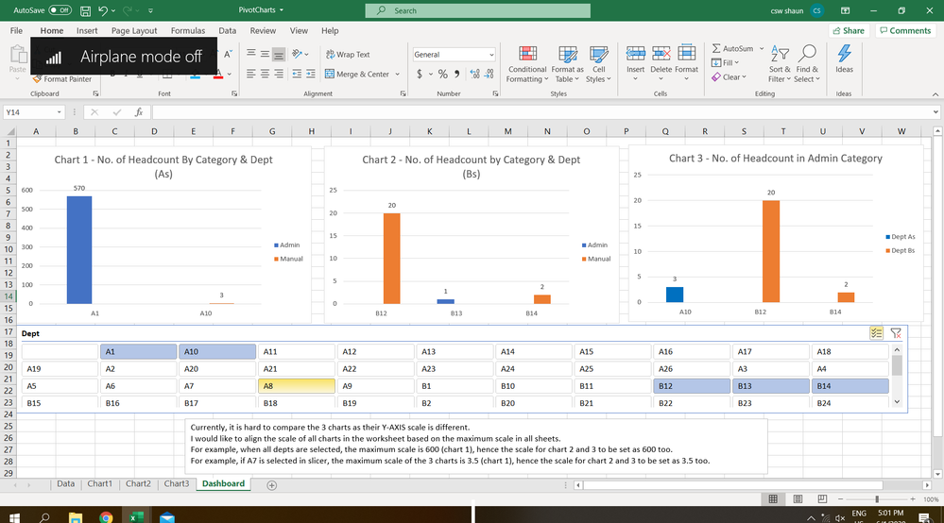The image size is (944, 523).
Task: Open File menu tab
Action: click(16, 30)
